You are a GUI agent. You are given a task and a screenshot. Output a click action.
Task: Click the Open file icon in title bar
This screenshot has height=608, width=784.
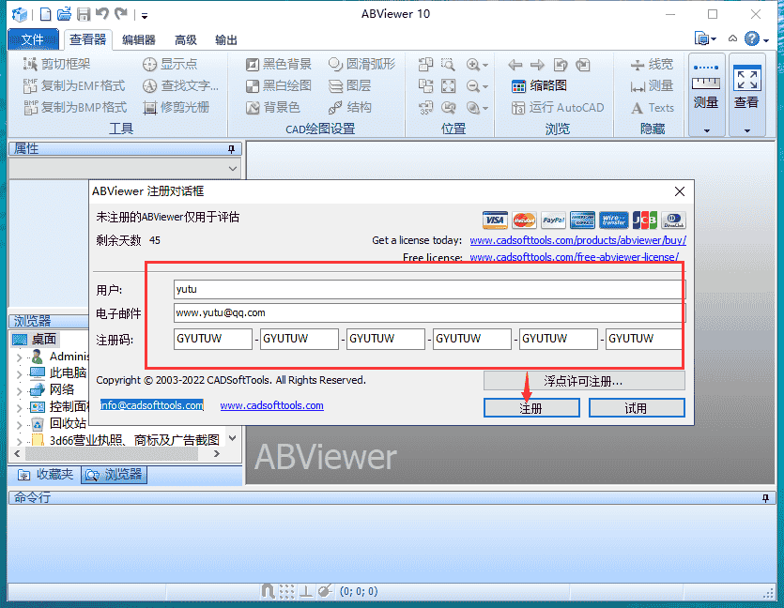pos(64,14)
